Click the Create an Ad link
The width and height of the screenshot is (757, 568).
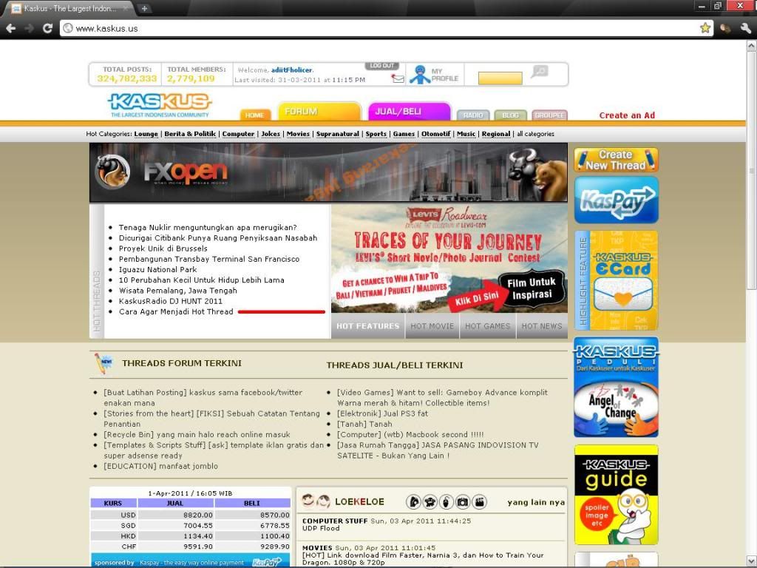tap(627, 115)
